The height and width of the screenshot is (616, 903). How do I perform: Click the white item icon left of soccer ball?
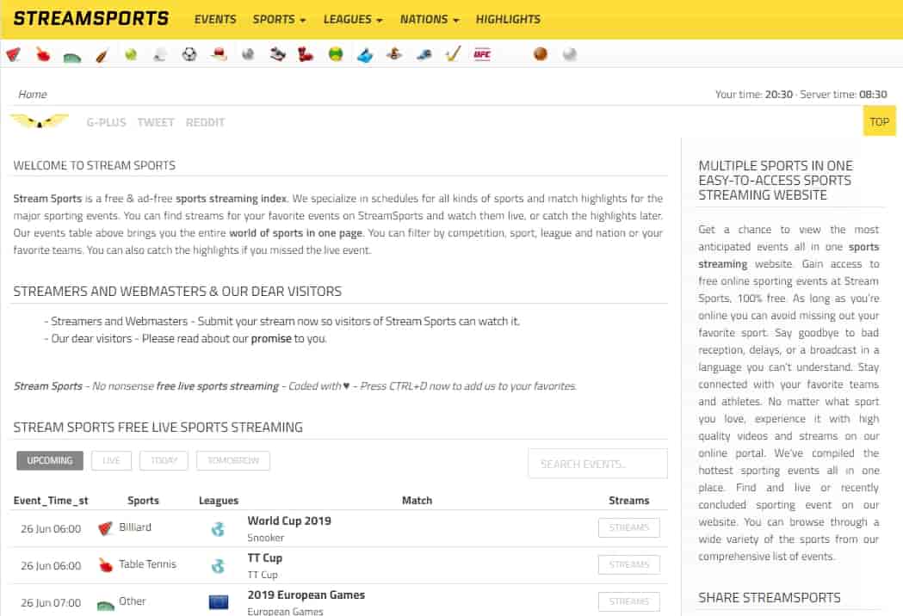pyautogui.click(x=160, y=54)
